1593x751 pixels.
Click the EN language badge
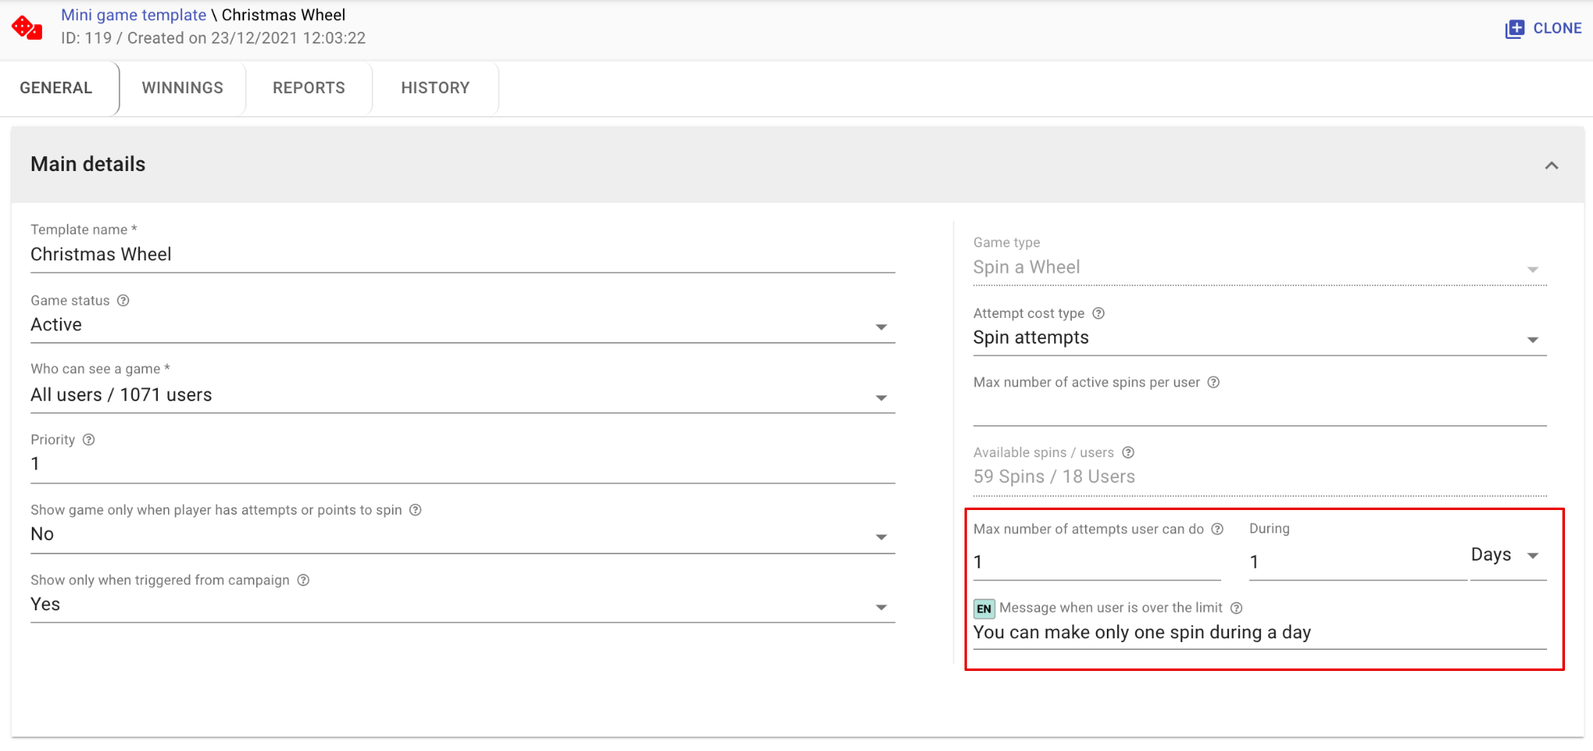point(984,609)
